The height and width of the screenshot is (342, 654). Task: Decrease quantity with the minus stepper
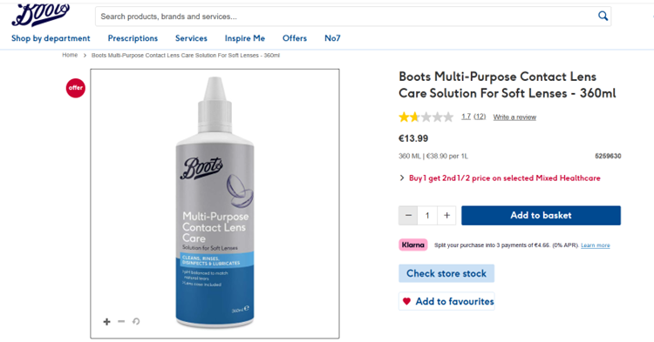(x=408, y=216)
